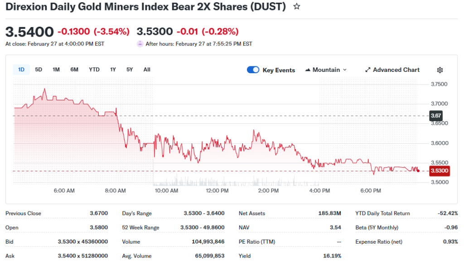The image size is (464, 268).
Task: Click the after hours moon icon
Action: point(140,44)
